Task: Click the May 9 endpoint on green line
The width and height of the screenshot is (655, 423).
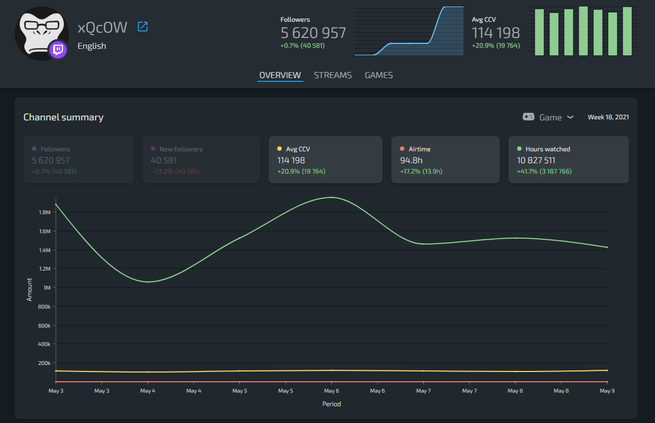Action: click(x=607, y=247)
